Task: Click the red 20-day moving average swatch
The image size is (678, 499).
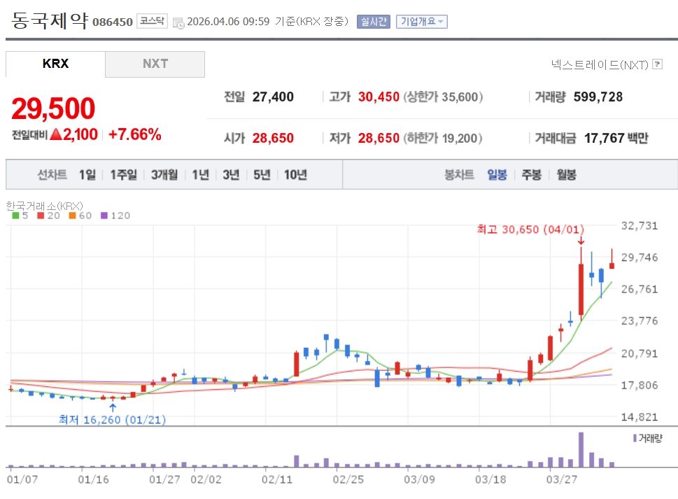Action: (x=40, y=216)
